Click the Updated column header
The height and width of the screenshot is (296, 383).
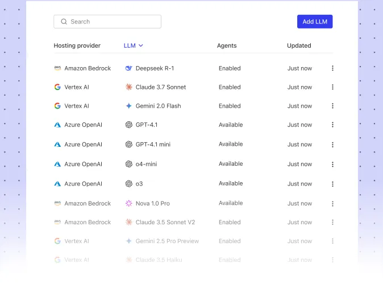(299, 46)
